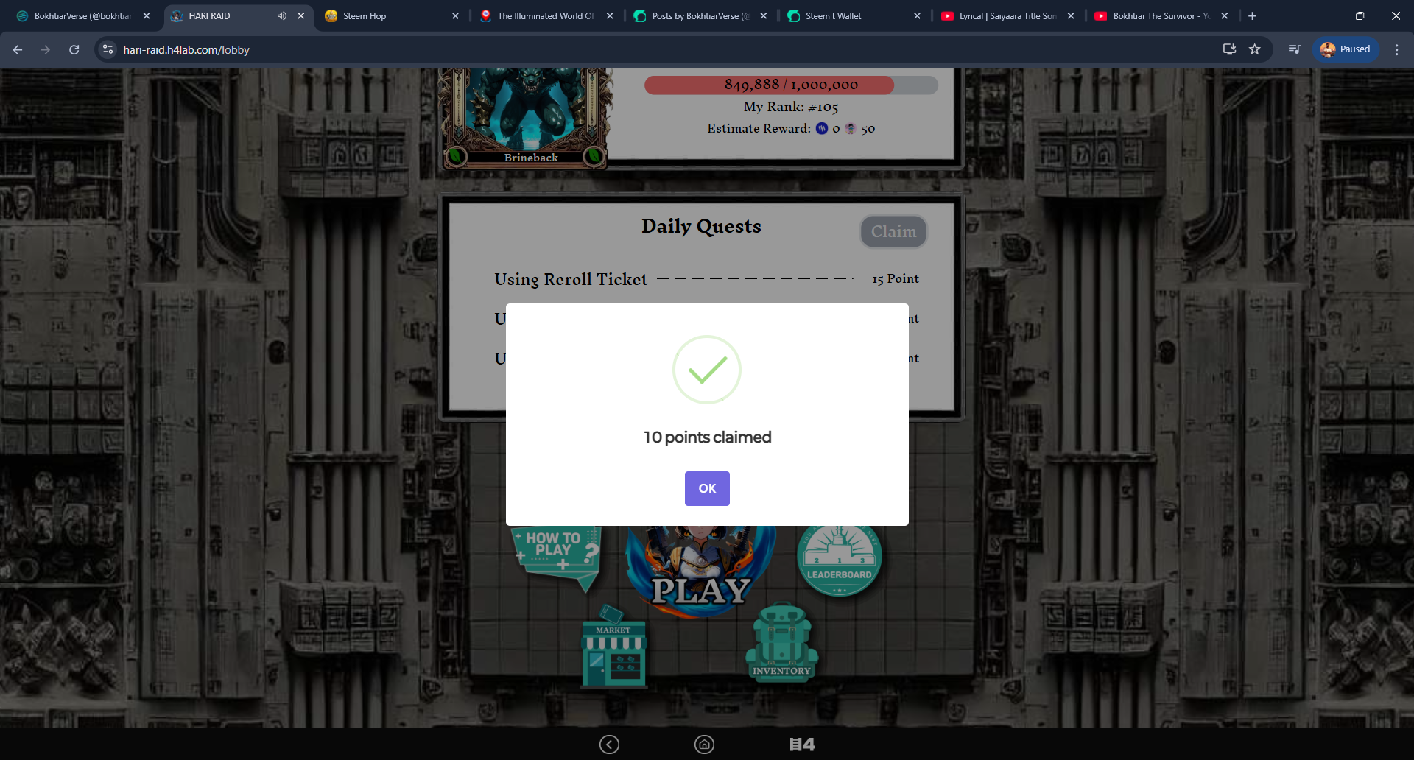The height and width of the screenshot is (760, 1414).
Task: Open the Leaderboard icon
Action: (x=839, y=560)
